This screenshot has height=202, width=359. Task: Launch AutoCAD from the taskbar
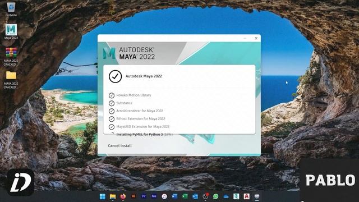pos(247,196)
